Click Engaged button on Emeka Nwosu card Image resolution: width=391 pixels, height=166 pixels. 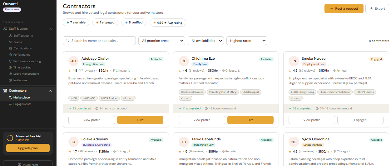360,120
